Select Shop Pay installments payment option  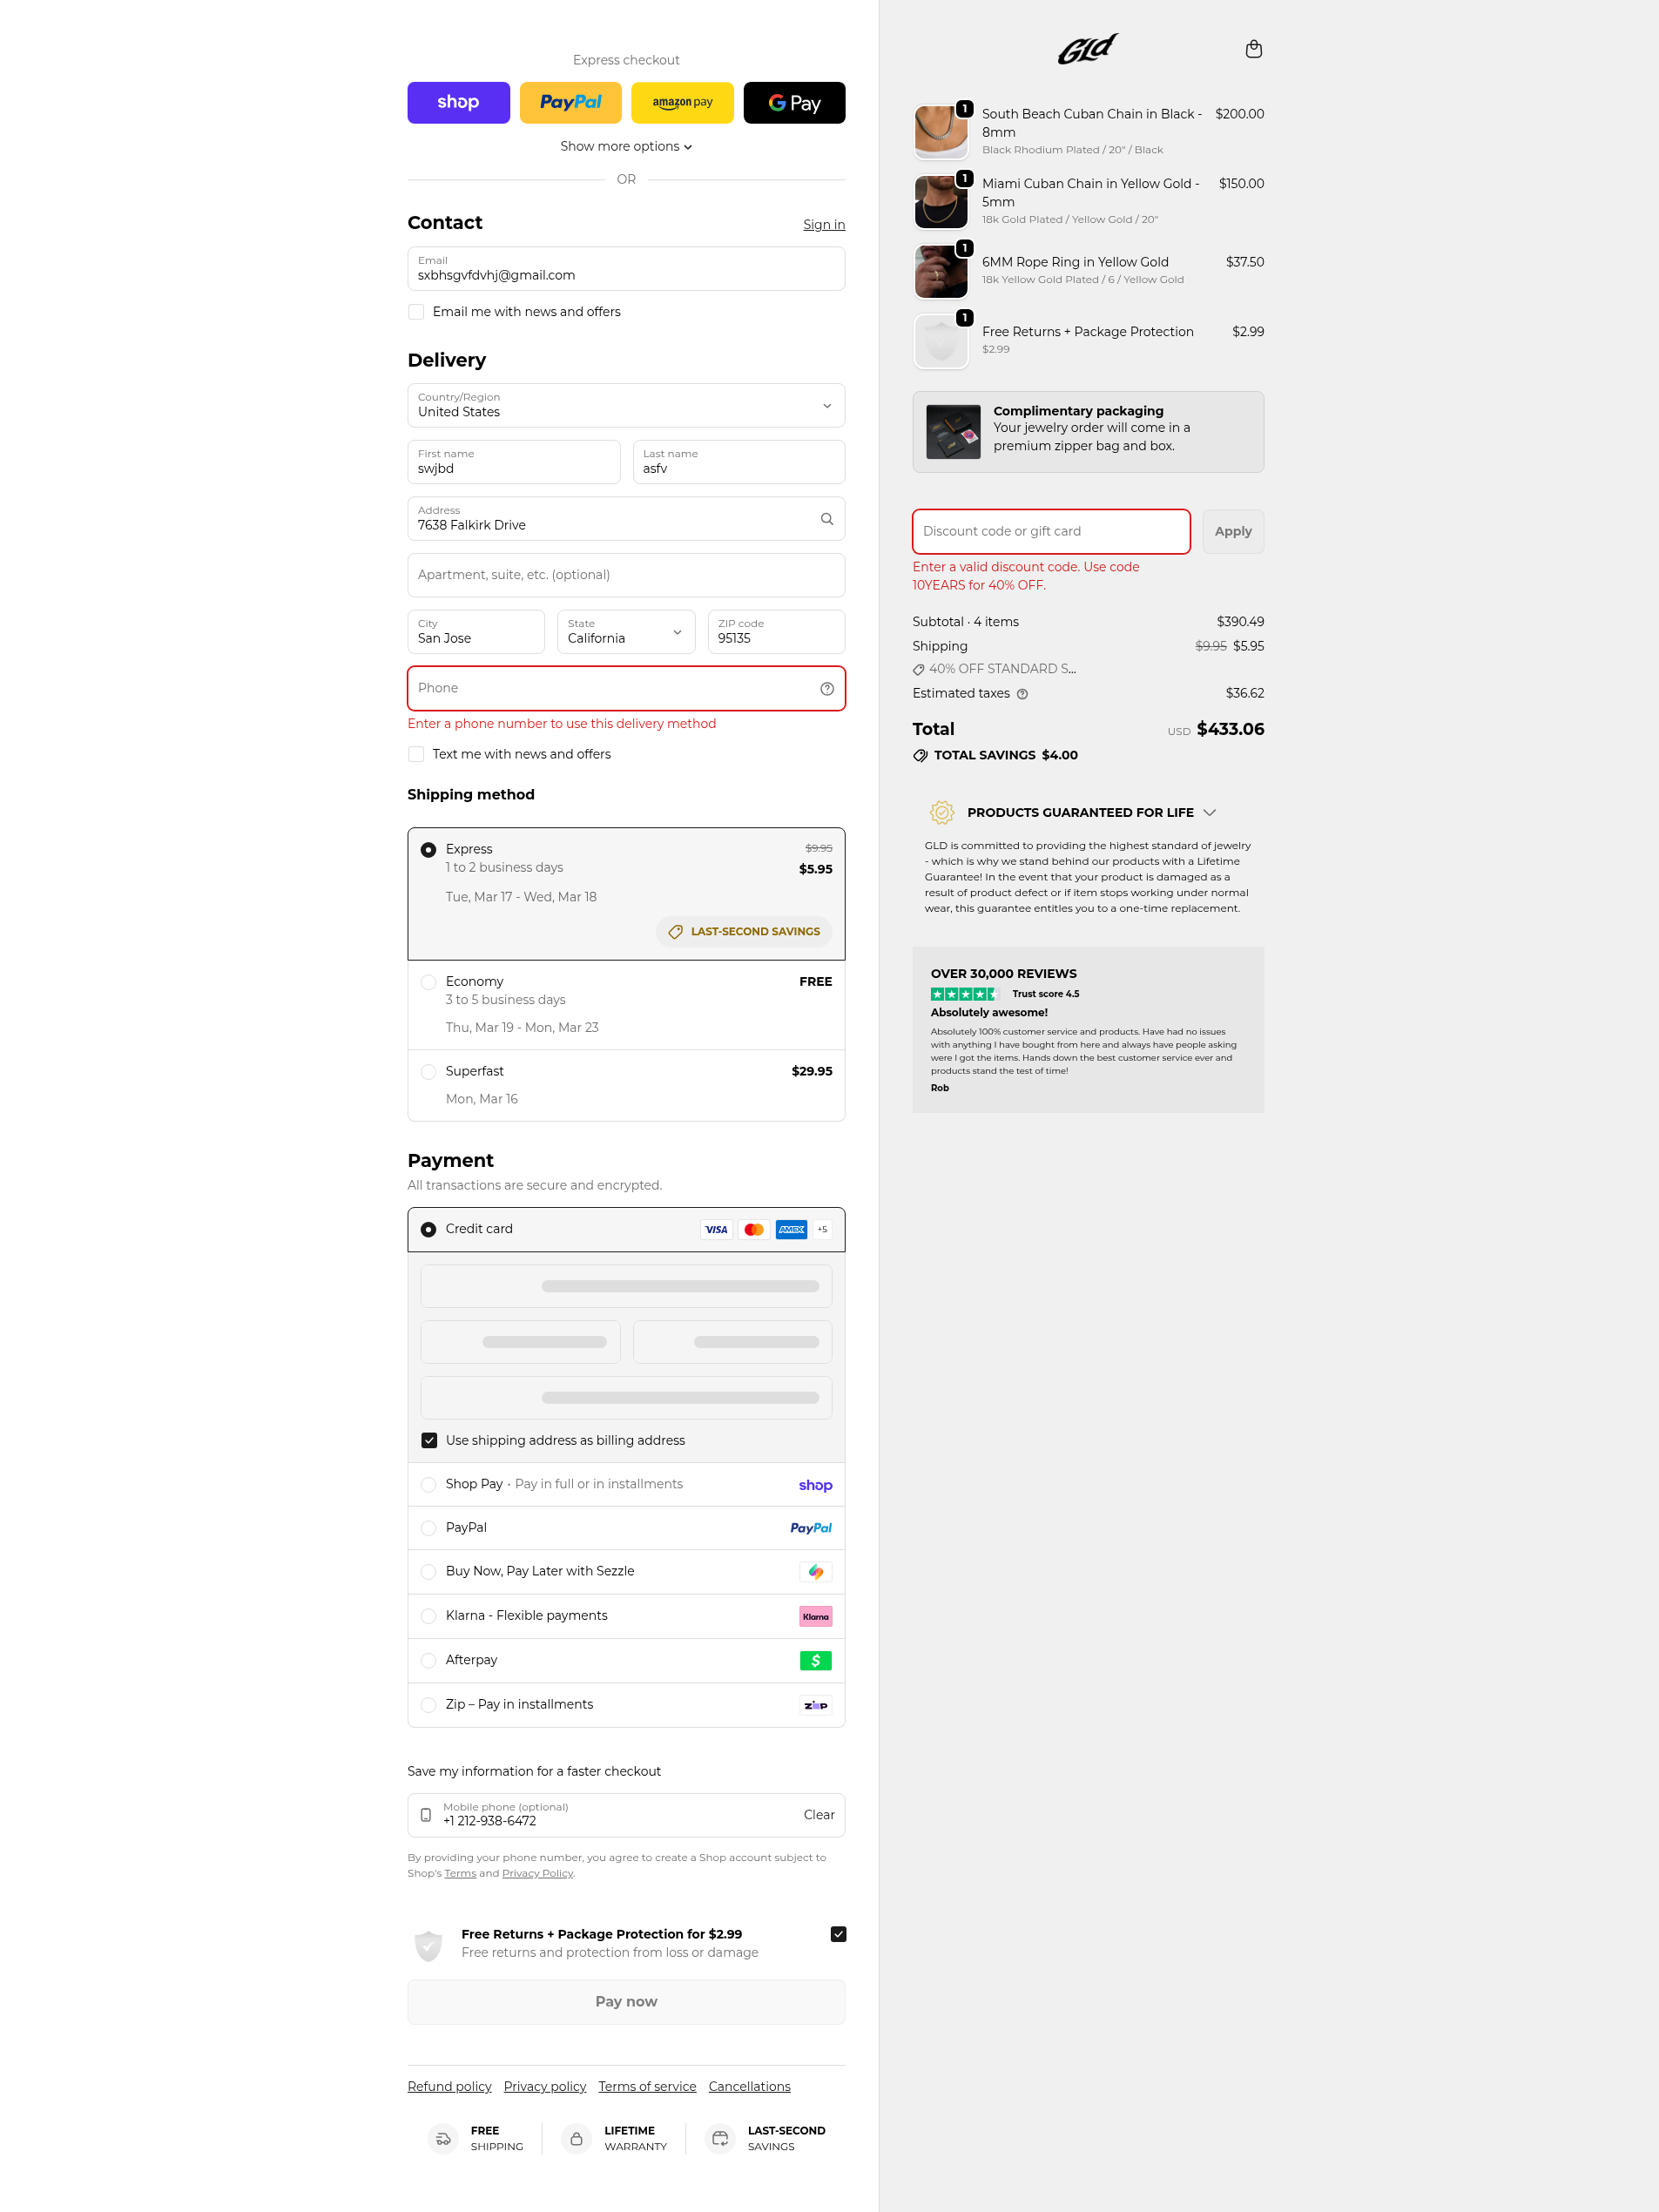click(x=626, y=1485)
